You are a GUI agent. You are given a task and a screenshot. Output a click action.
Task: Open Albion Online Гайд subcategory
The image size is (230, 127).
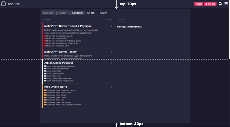click(54, 71)
